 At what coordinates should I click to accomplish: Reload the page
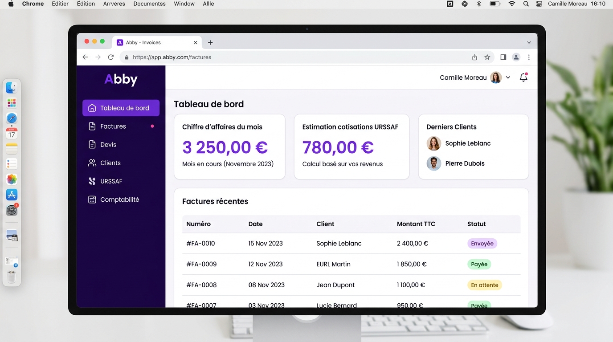pyautogui.click(x=111, y=57)
